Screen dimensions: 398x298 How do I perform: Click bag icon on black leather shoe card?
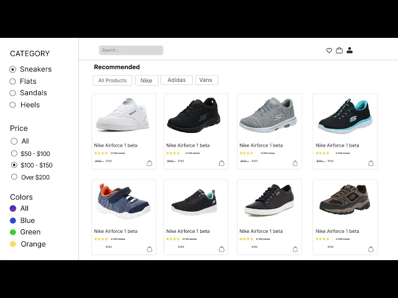pos(295,249)
